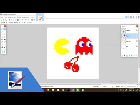Expand the image list arrow beside thumbnail

[x=45, y=17]
